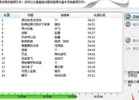Click the play icon button

(128, 40)
